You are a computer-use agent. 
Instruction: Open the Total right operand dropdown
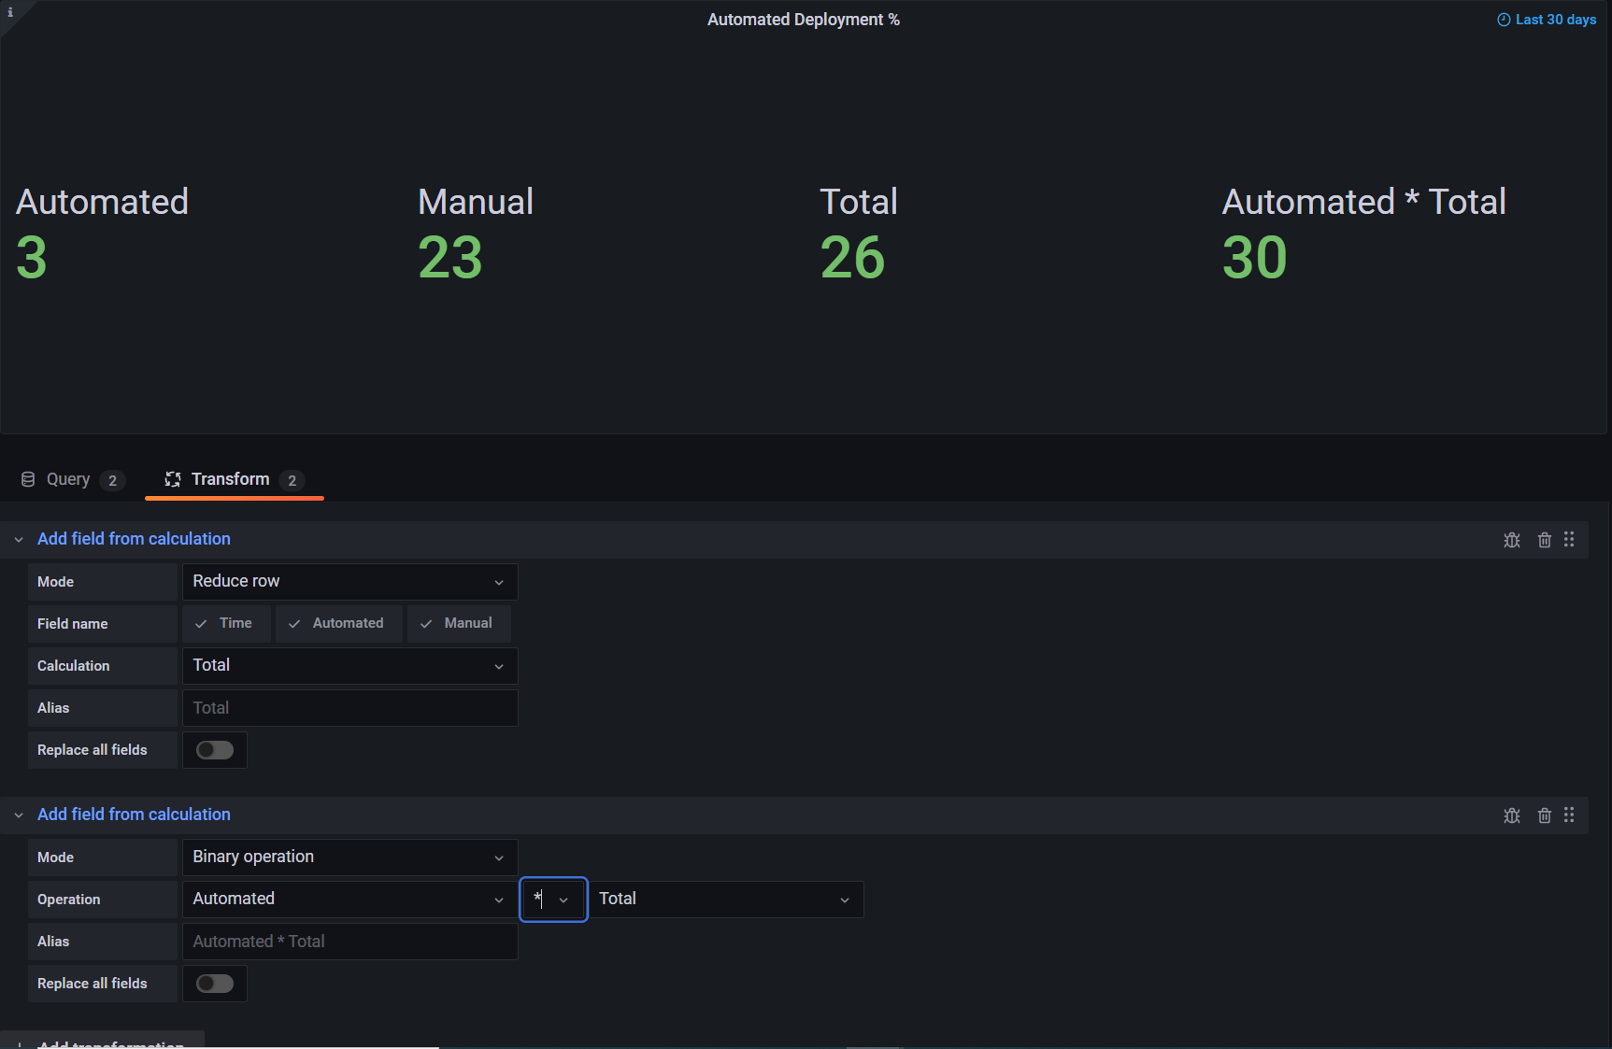pyautogui.click(x=726, y=899)
